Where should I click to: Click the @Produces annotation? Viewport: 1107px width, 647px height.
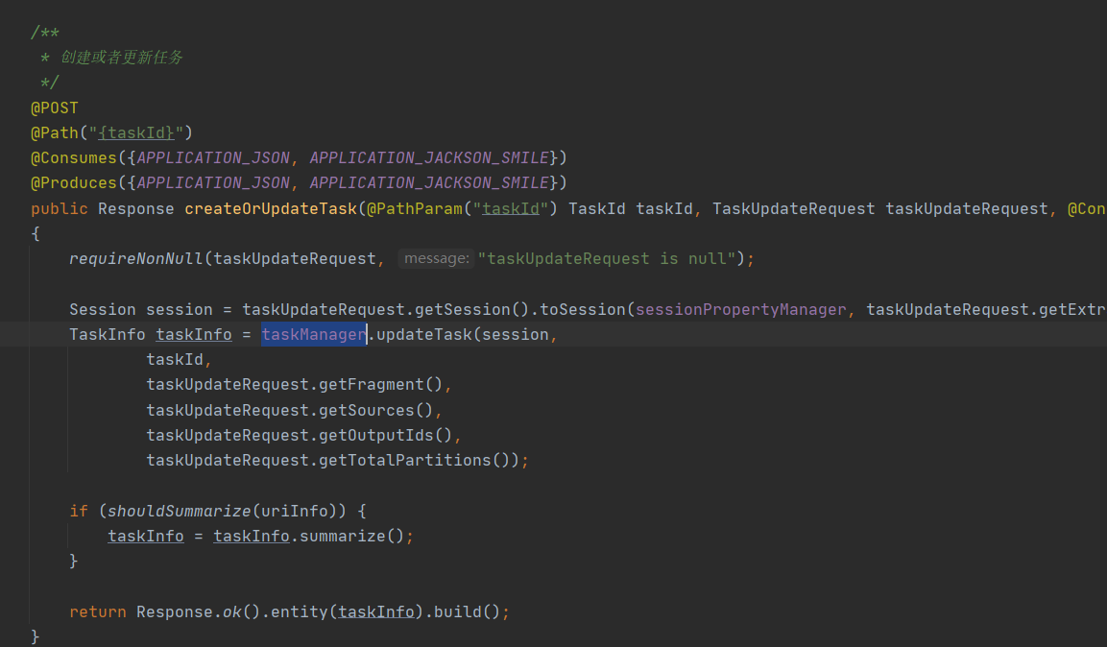pos(73,182)
